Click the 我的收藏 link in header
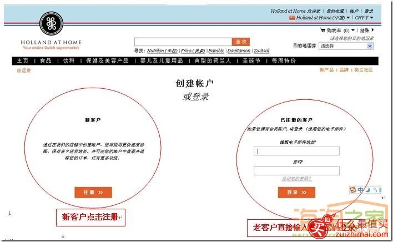This screenshot has height=242, width=393. [335, 11]
